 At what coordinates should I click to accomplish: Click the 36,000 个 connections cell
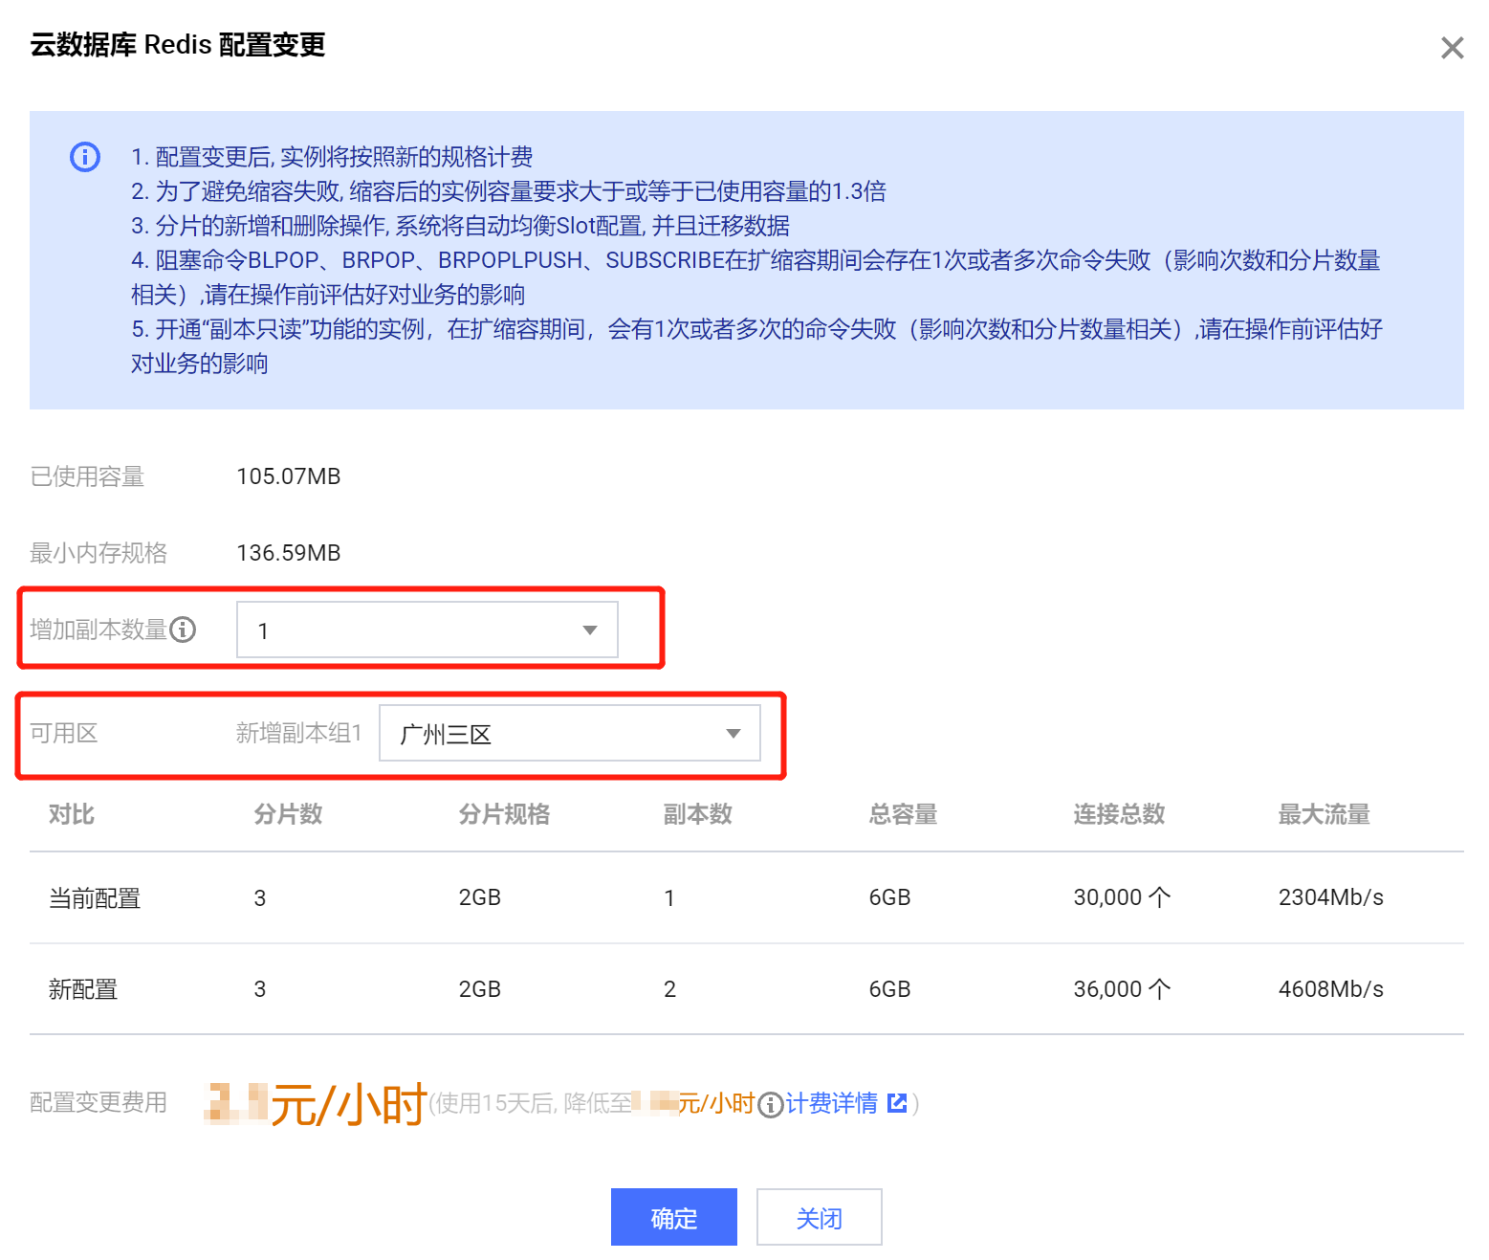pyautogui.click(x=1122, y=989)
